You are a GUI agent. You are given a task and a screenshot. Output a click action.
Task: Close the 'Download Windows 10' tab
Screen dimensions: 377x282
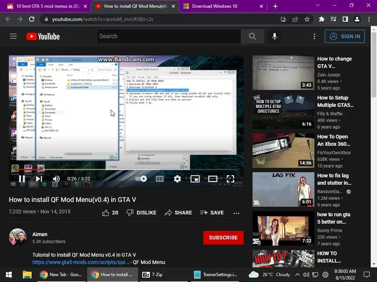(x=261, y=7)
